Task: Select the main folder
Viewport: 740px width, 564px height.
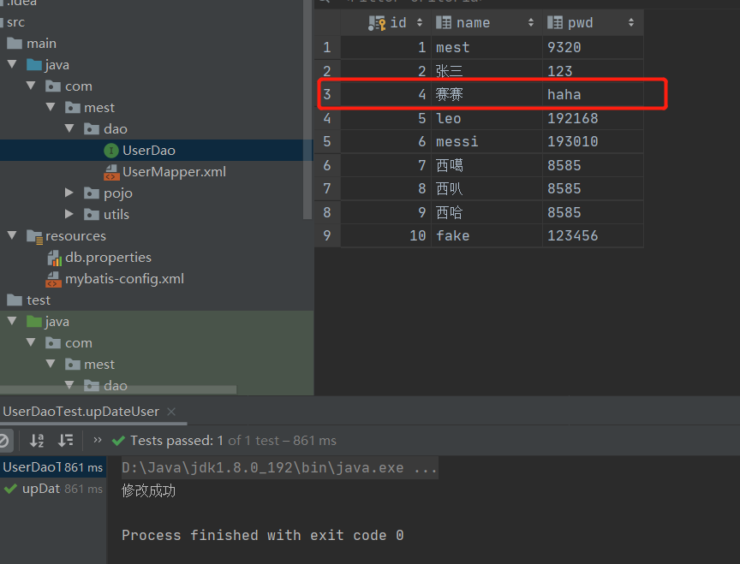Action: (41, 44)
